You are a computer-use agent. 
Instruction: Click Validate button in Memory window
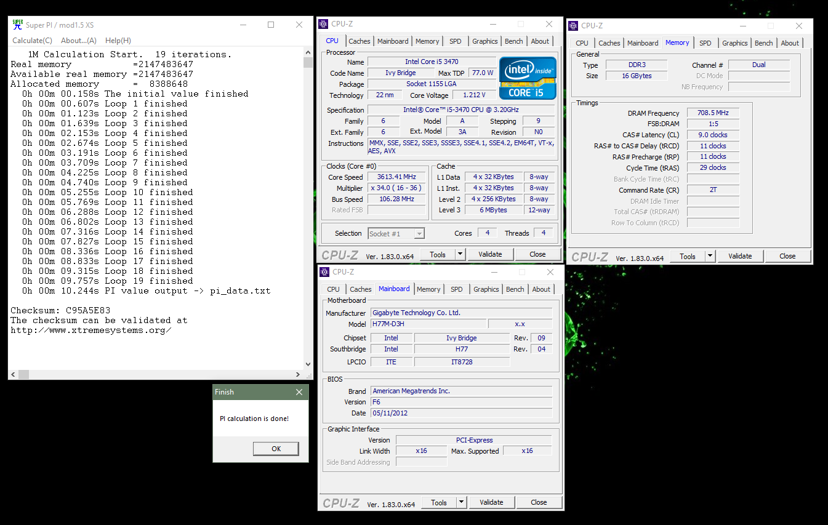point(740,256)
